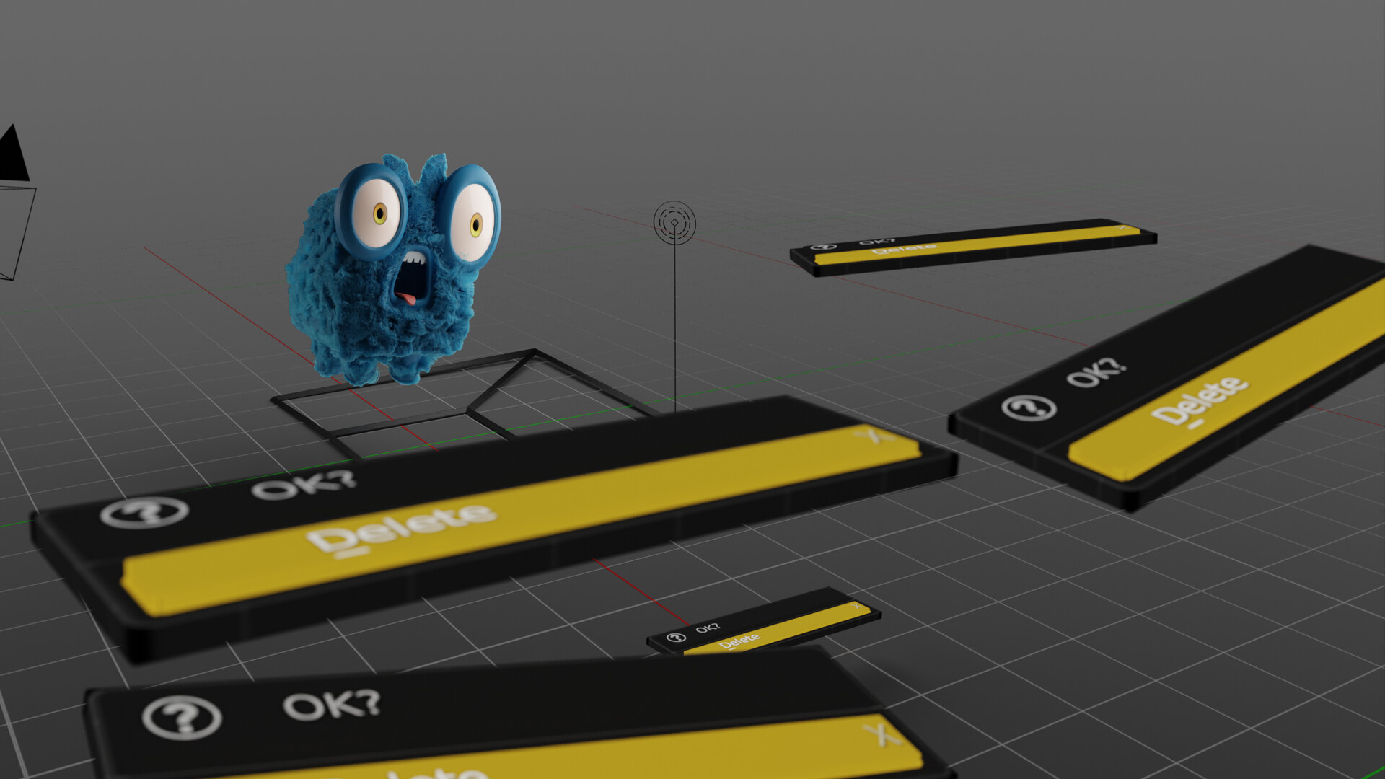The height and width of the screenshot is (779, 1385).
Task: Click the OK? title on the right tilted dialog
Action: tap(1096, 372)
